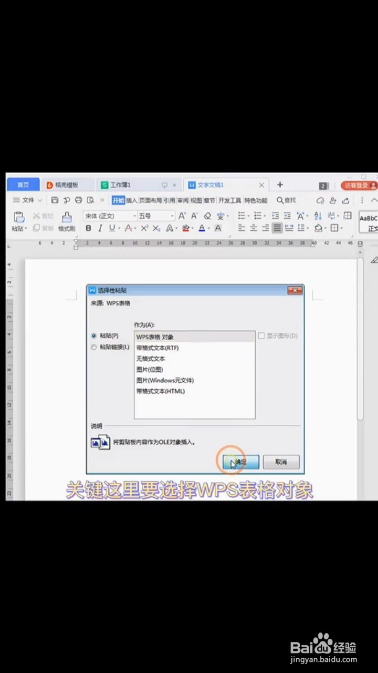Align text right
The width and height of the screenshot is (378, 673).
point(265,228)
